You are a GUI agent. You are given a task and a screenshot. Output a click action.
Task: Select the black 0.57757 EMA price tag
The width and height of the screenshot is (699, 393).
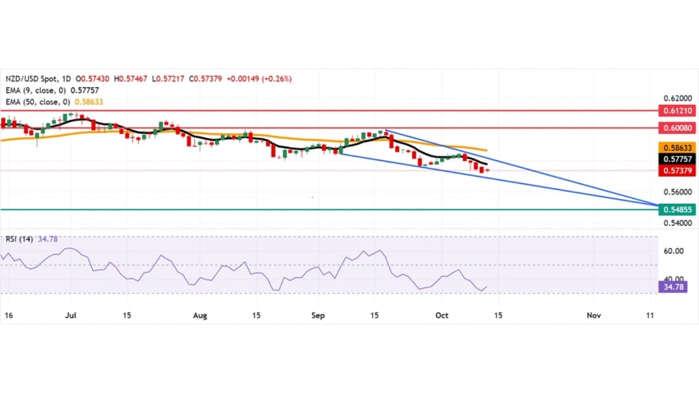coord(676,159)
